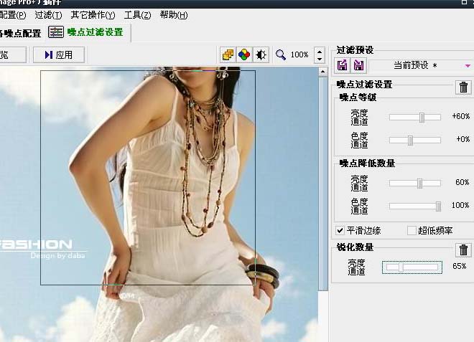
Task: Open the 工具(Z) menu
Action: pyautogui.click(x=138, y=15)
